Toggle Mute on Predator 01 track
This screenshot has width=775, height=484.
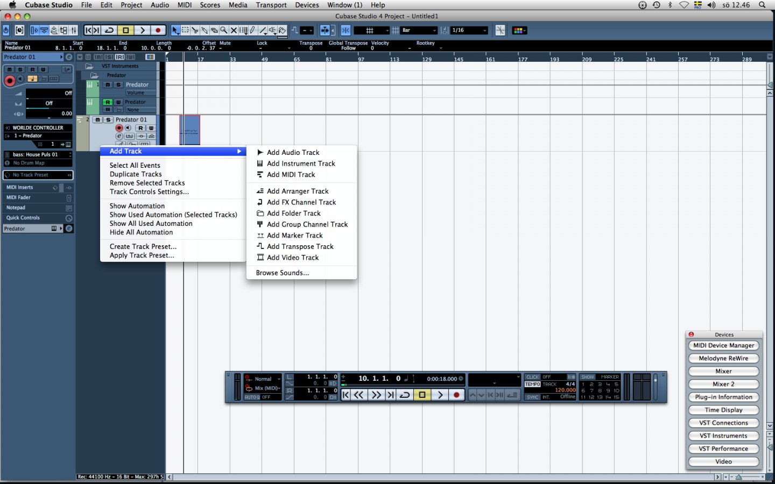[x=97, y=120]
